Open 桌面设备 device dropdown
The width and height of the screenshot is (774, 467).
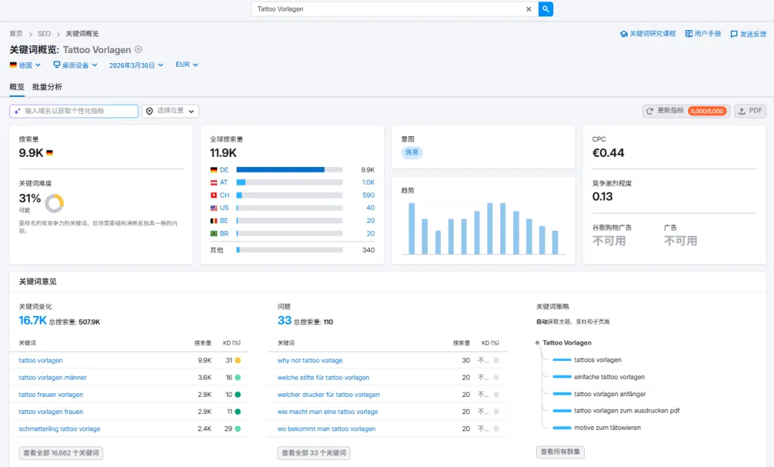tap(75, 65)
